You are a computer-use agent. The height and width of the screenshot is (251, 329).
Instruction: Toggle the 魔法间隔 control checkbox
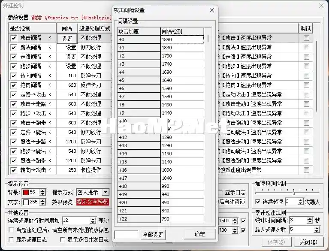(x=14, y=48)
